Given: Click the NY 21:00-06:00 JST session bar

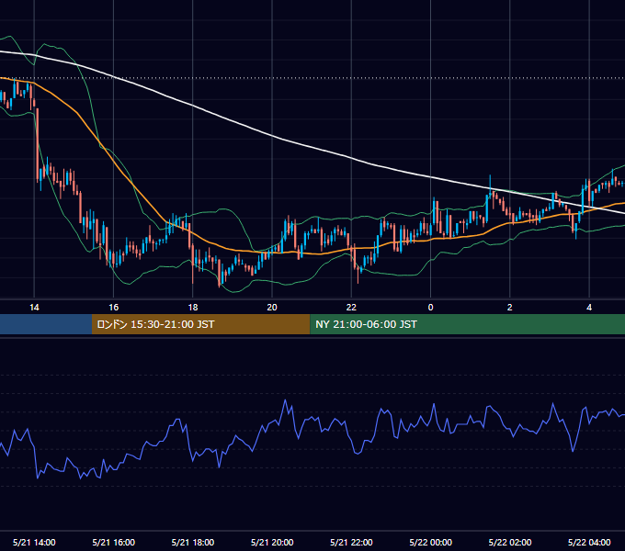Looking at the screenshot, I should [x=468, y=324].
